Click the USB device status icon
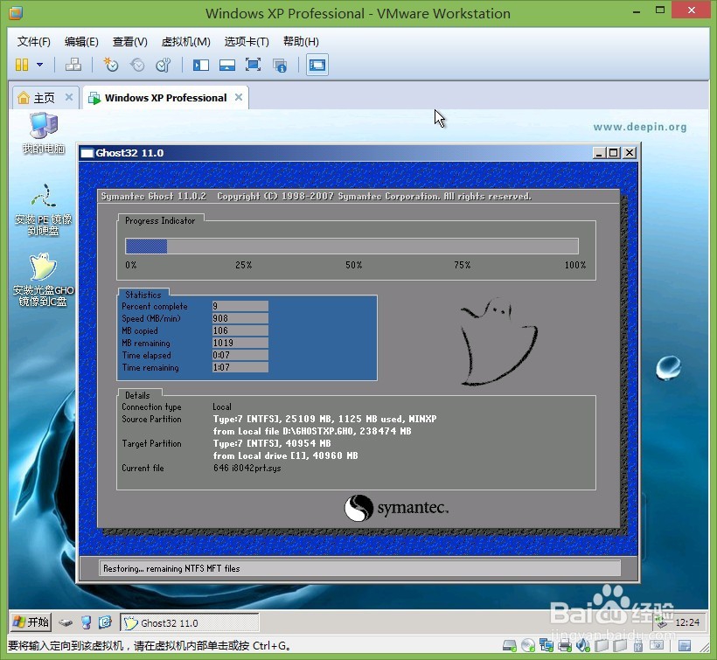Viewport: 717px width, 660px height. pyautogui.click(x=638, y=646)
